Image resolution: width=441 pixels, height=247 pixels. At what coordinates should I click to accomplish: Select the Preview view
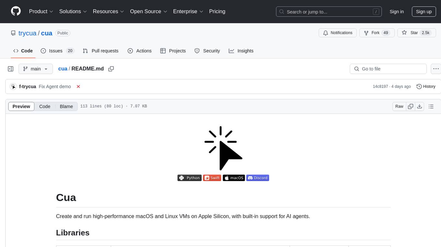pos(21,106)
